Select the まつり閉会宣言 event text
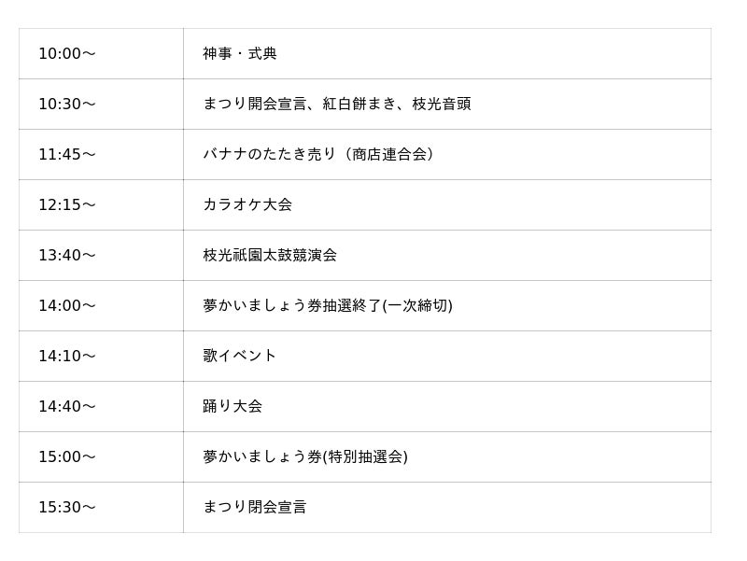747x561 pixels. coord(255,508)
